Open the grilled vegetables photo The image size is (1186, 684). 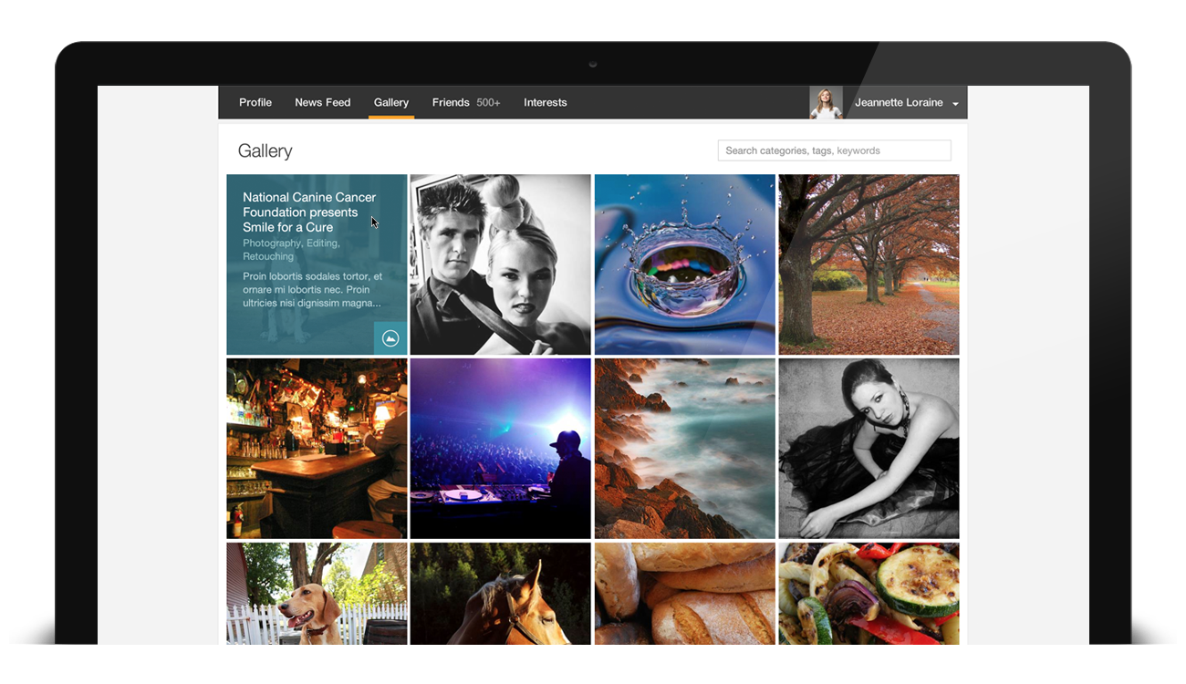point(869,594)
